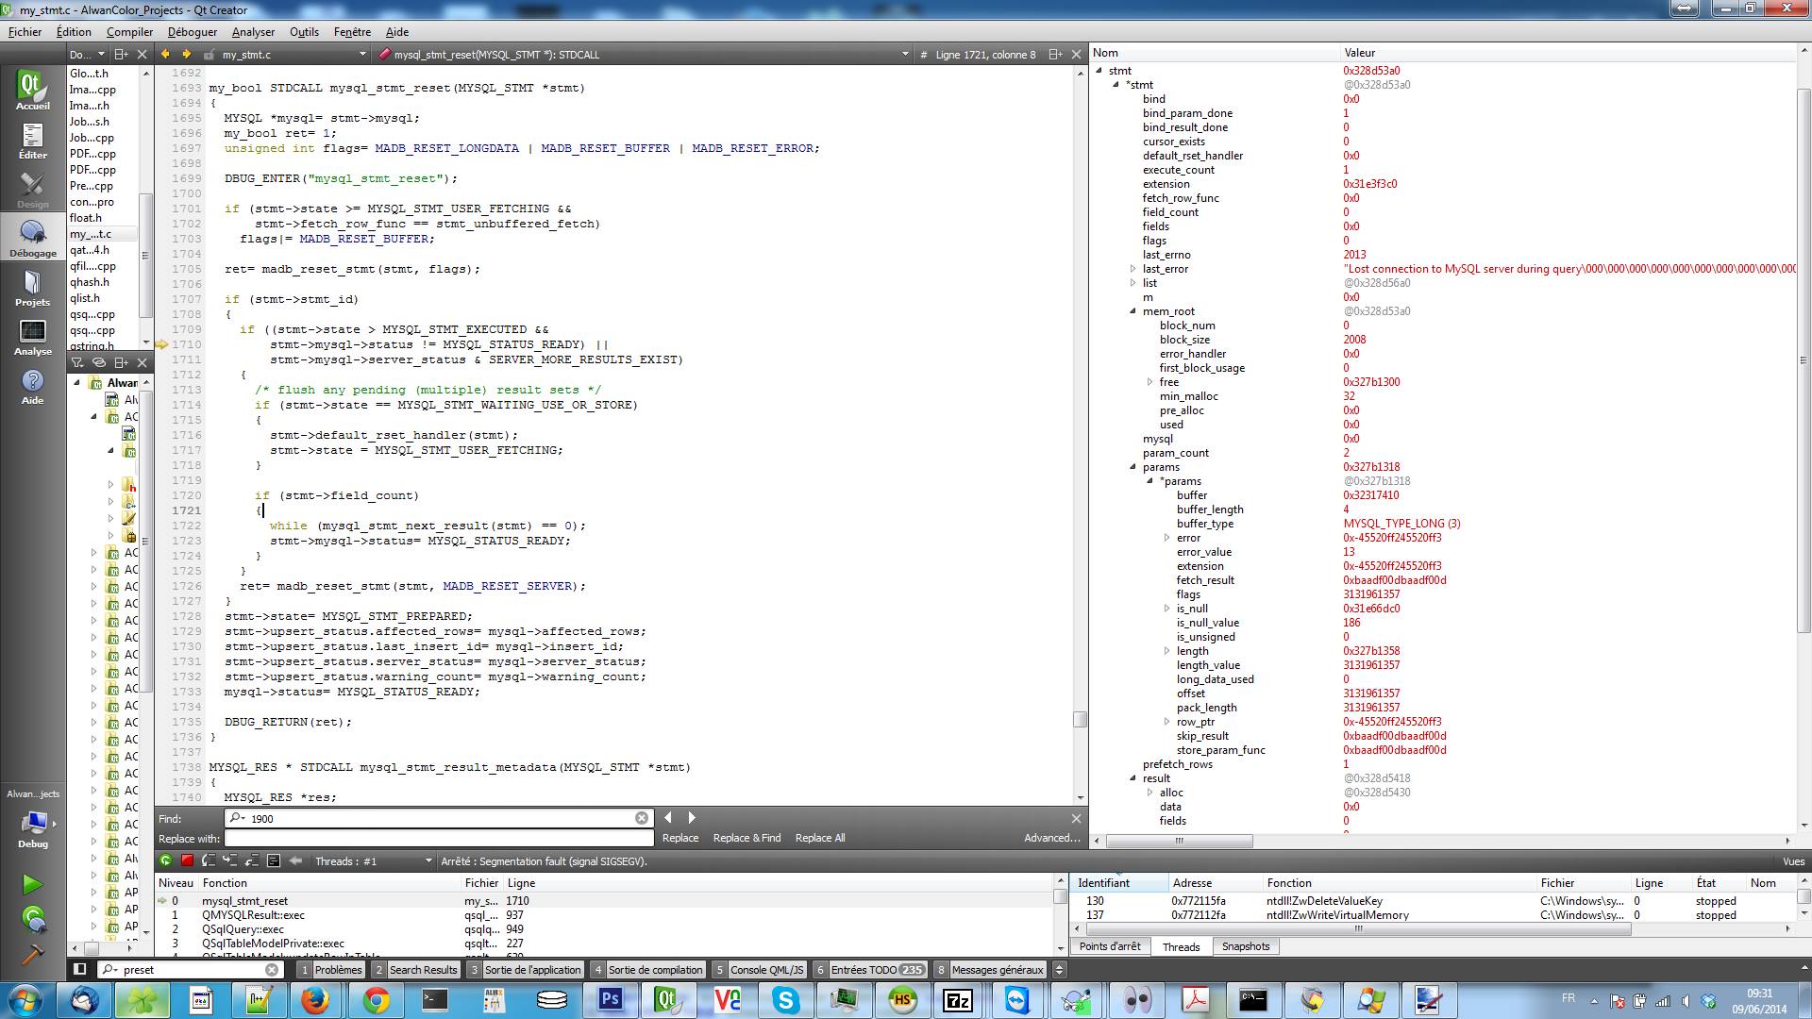Click the Step Over debugger icon
The height and width of the screenshot is (1019, 1812).
(209, 860)
